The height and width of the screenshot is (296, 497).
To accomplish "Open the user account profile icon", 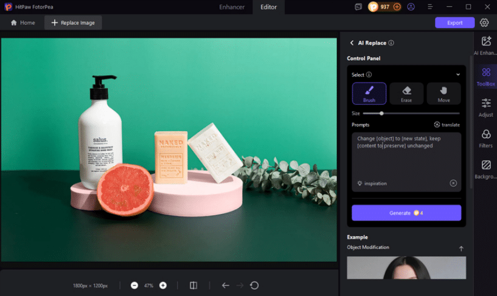I will point(411,7).
